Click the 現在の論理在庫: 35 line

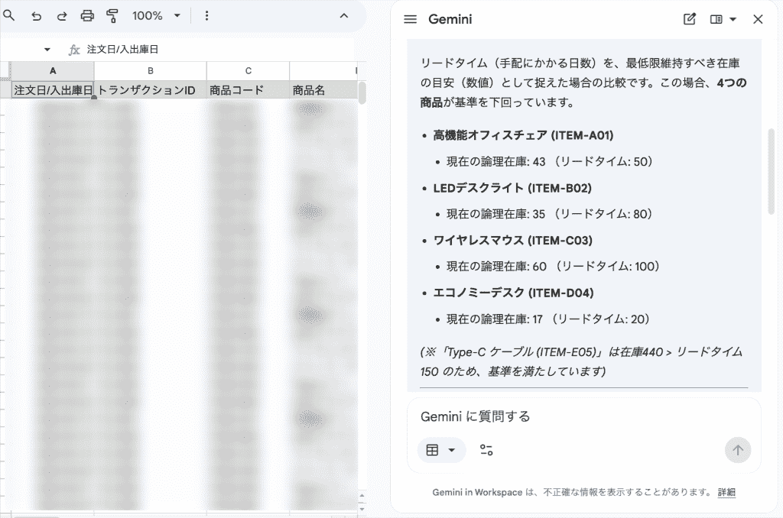[549, 214]
